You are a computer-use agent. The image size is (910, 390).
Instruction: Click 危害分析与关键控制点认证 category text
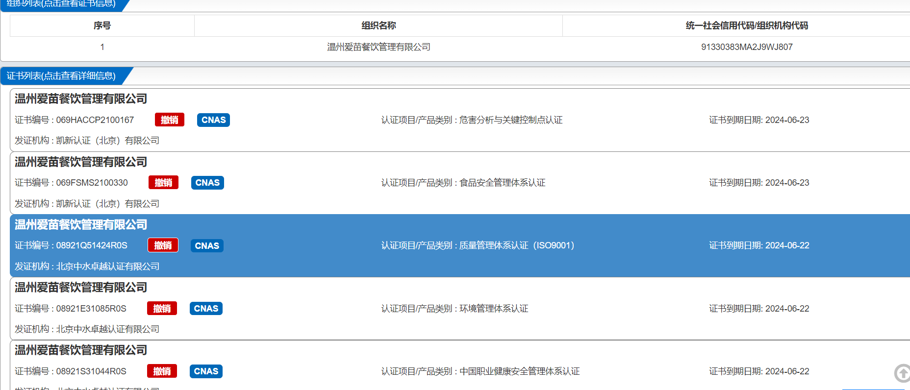511,120
